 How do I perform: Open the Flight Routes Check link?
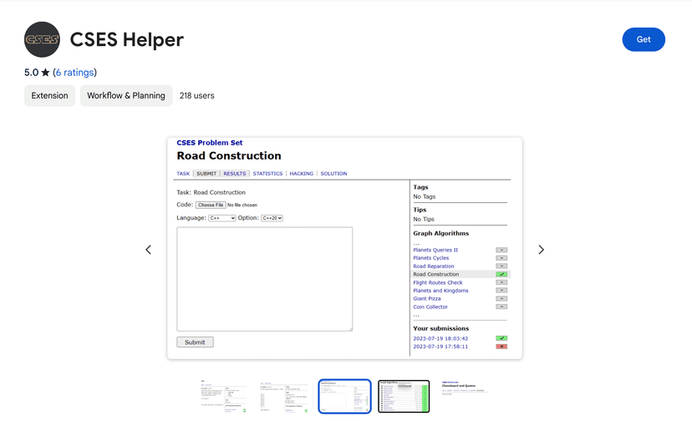pyautogui.click(x=438, y=282)
